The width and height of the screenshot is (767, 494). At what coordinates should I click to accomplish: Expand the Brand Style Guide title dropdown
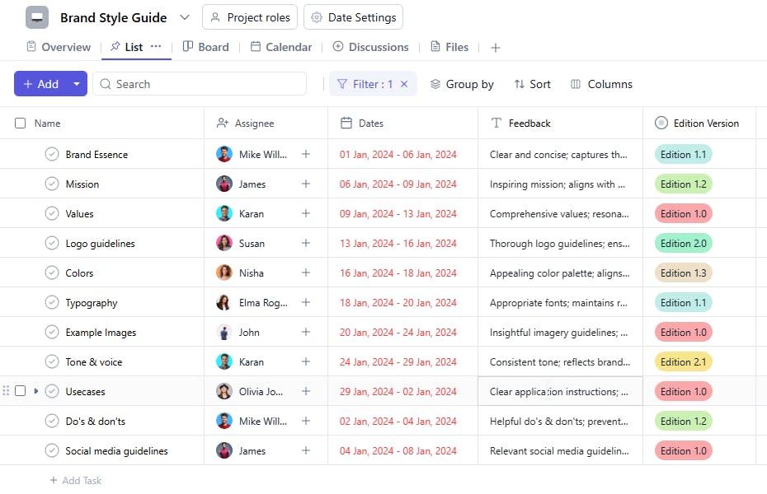(x=185, y=17)
